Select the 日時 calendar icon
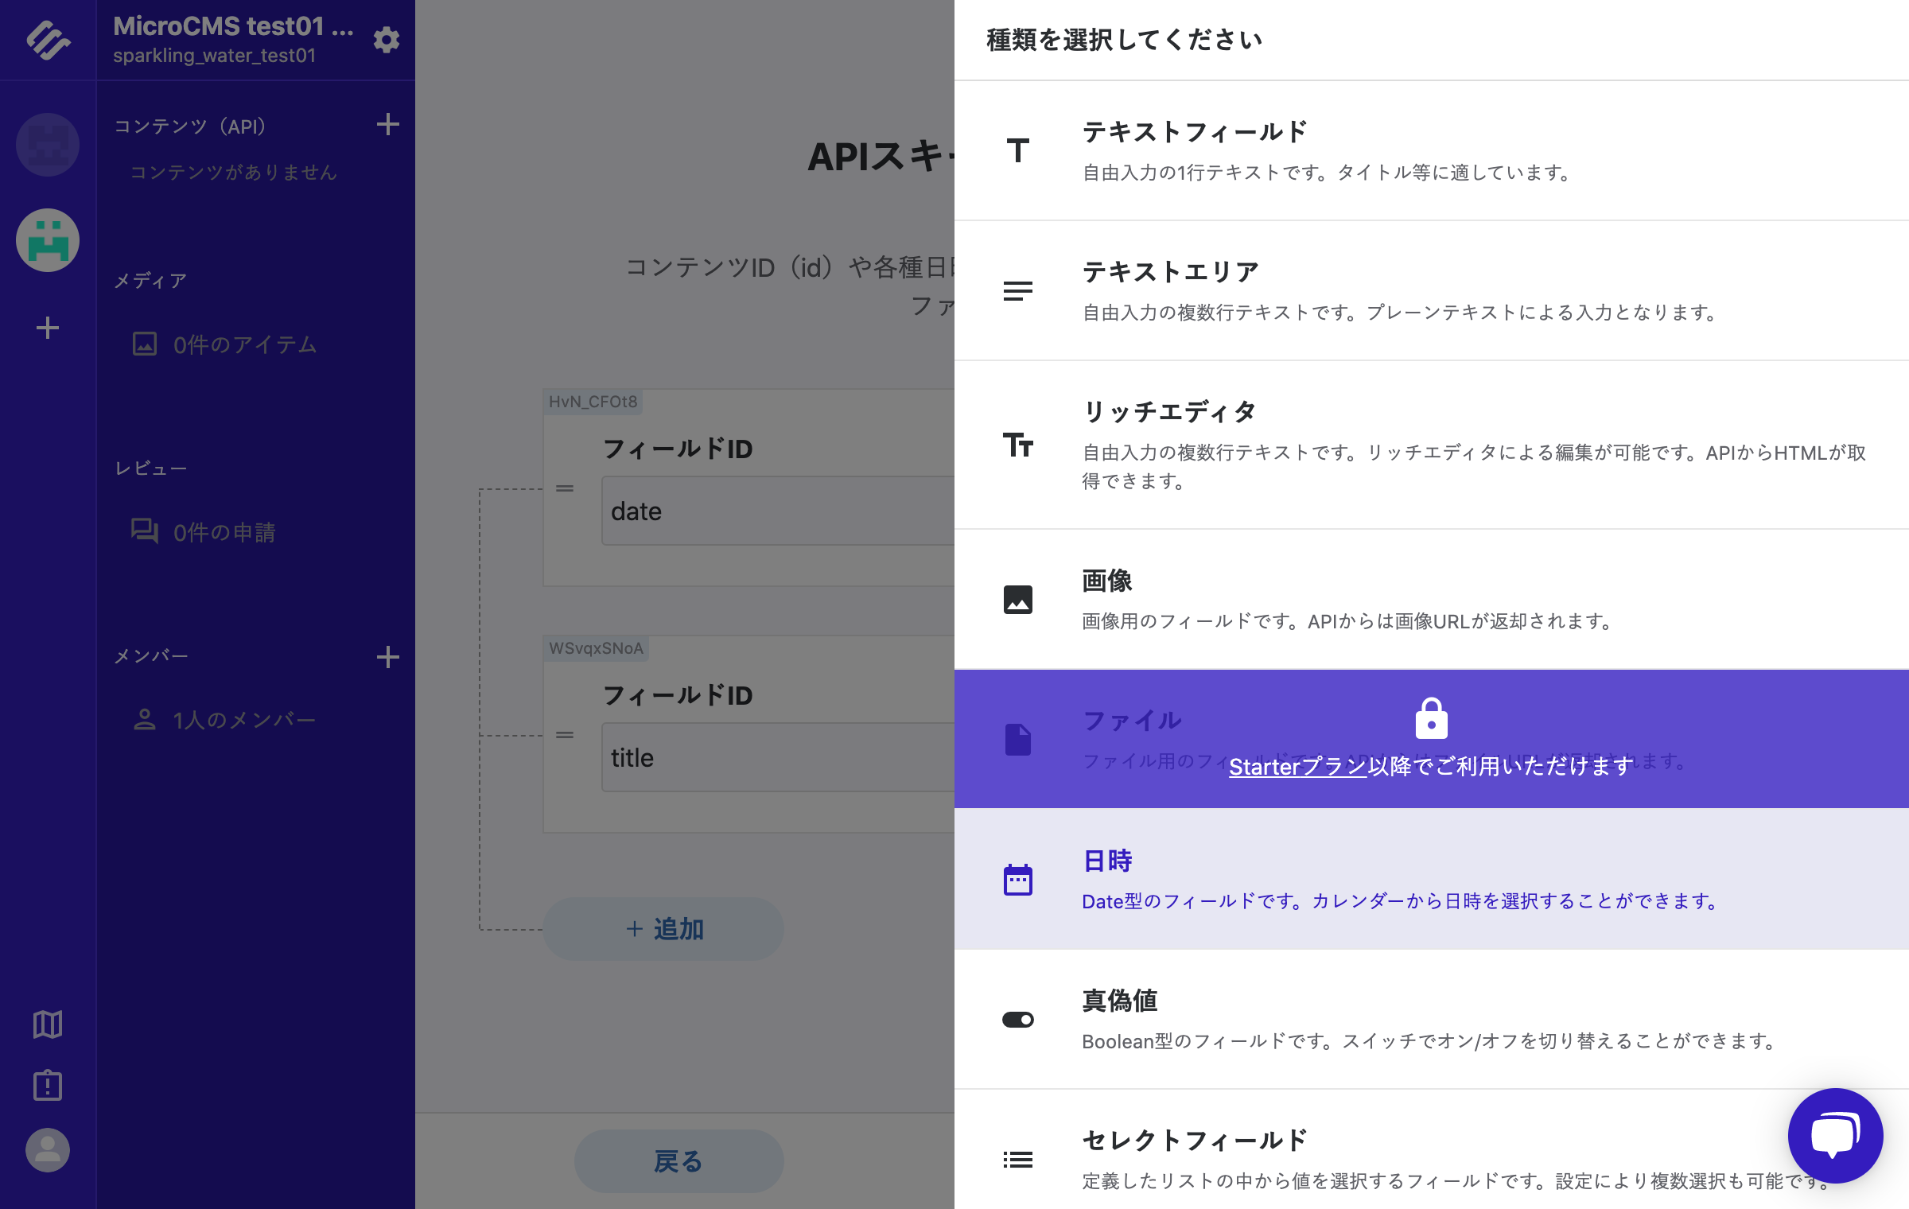 point(1018,879)
